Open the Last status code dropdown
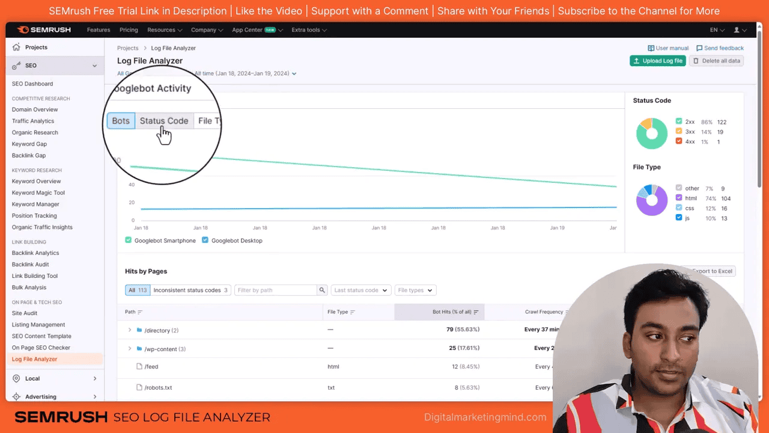This screenshot has height=433, width=769. tap(360, 290)
